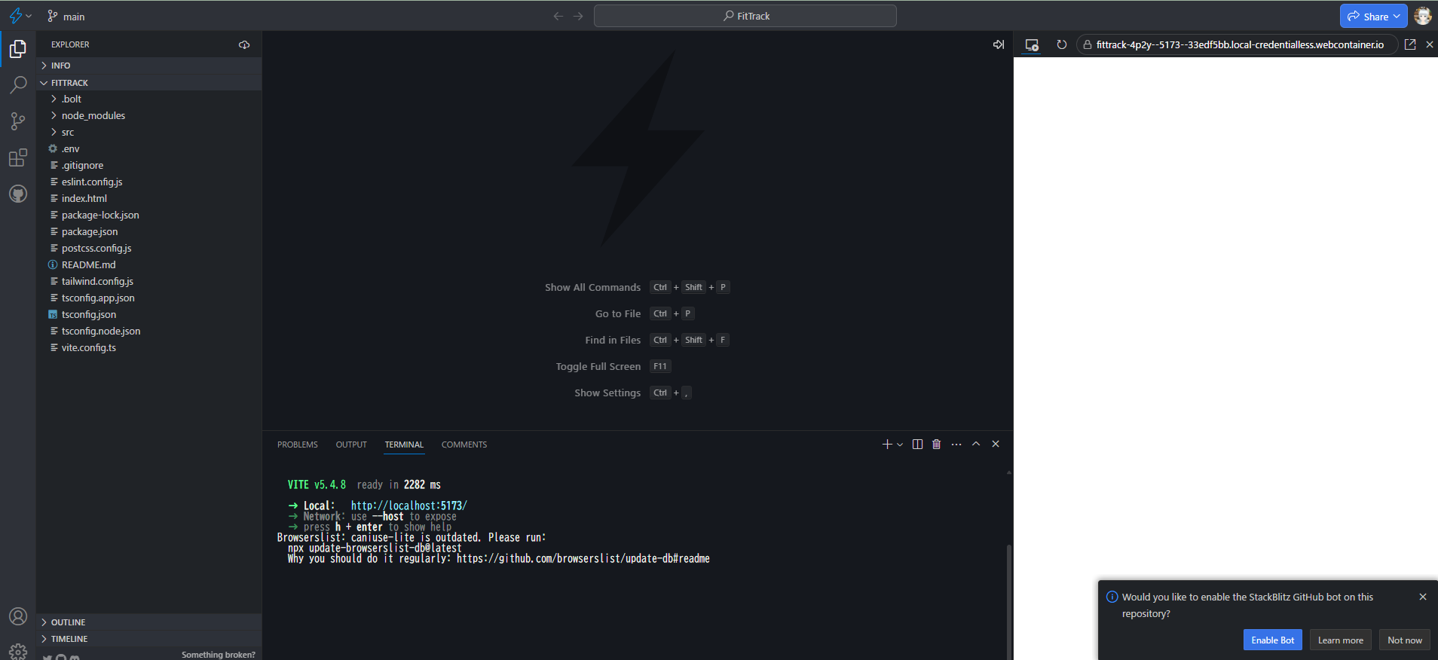Open the Search view in activity bar
This screenshot has height=660, width=1438.
point(18,85)
